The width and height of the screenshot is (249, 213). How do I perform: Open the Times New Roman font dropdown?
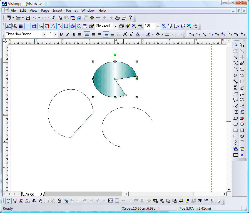click(x=44, y=34)
